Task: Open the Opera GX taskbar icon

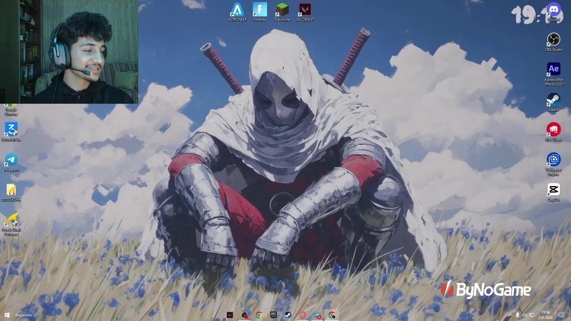Action: (x=302, y=315)
